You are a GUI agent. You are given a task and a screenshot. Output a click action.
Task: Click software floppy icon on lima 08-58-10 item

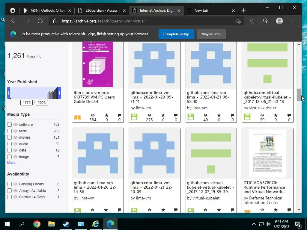(x=191, y=117)
